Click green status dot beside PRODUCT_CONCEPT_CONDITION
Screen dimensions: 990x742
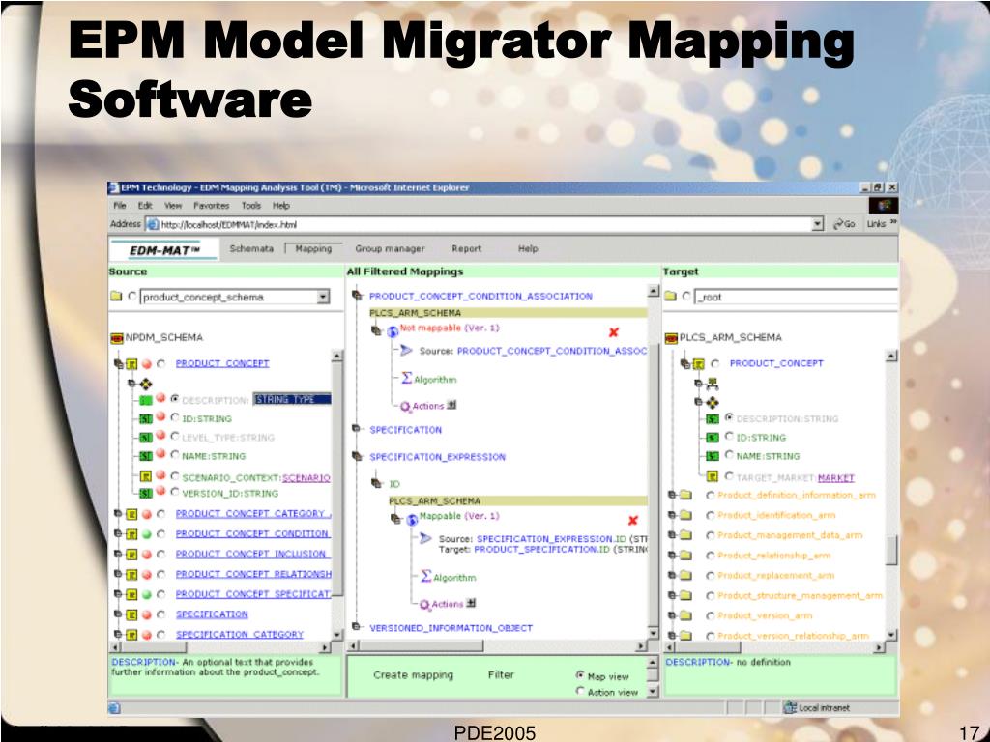click(x=147, y=533)
